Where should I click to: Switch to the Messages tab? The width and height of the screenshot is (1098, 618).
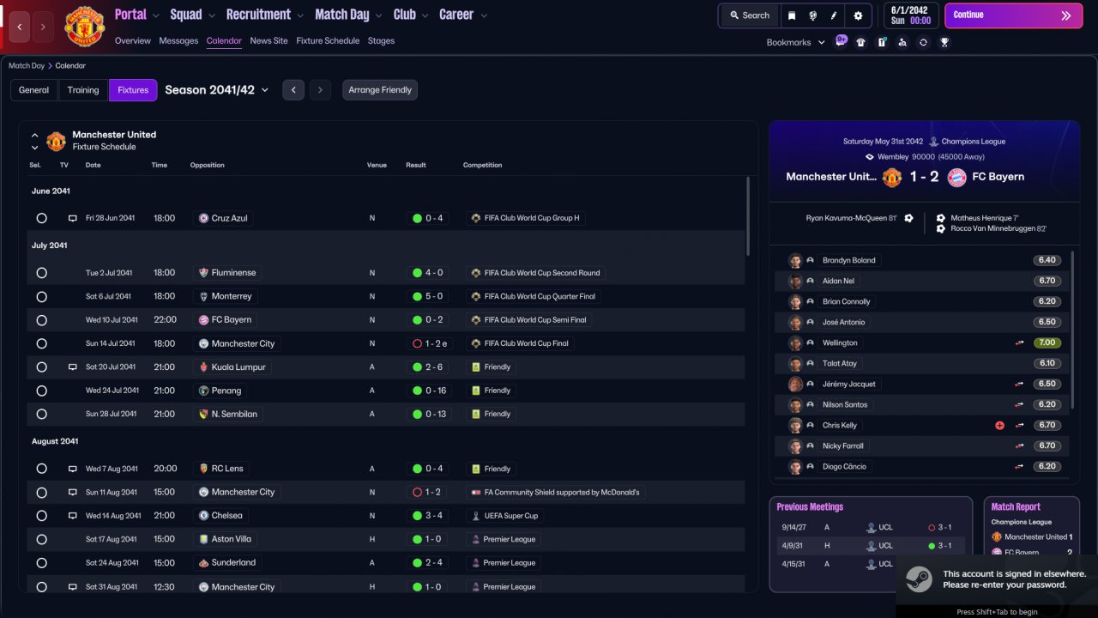pos(178,40)
